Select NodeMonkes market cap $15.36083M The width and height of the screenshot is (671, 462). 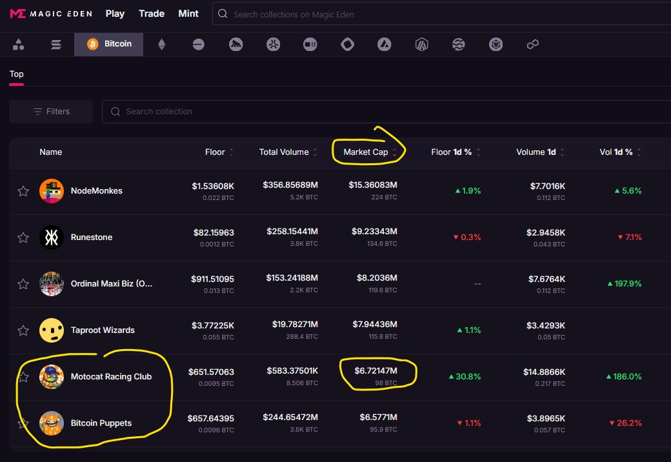point(373,185)
